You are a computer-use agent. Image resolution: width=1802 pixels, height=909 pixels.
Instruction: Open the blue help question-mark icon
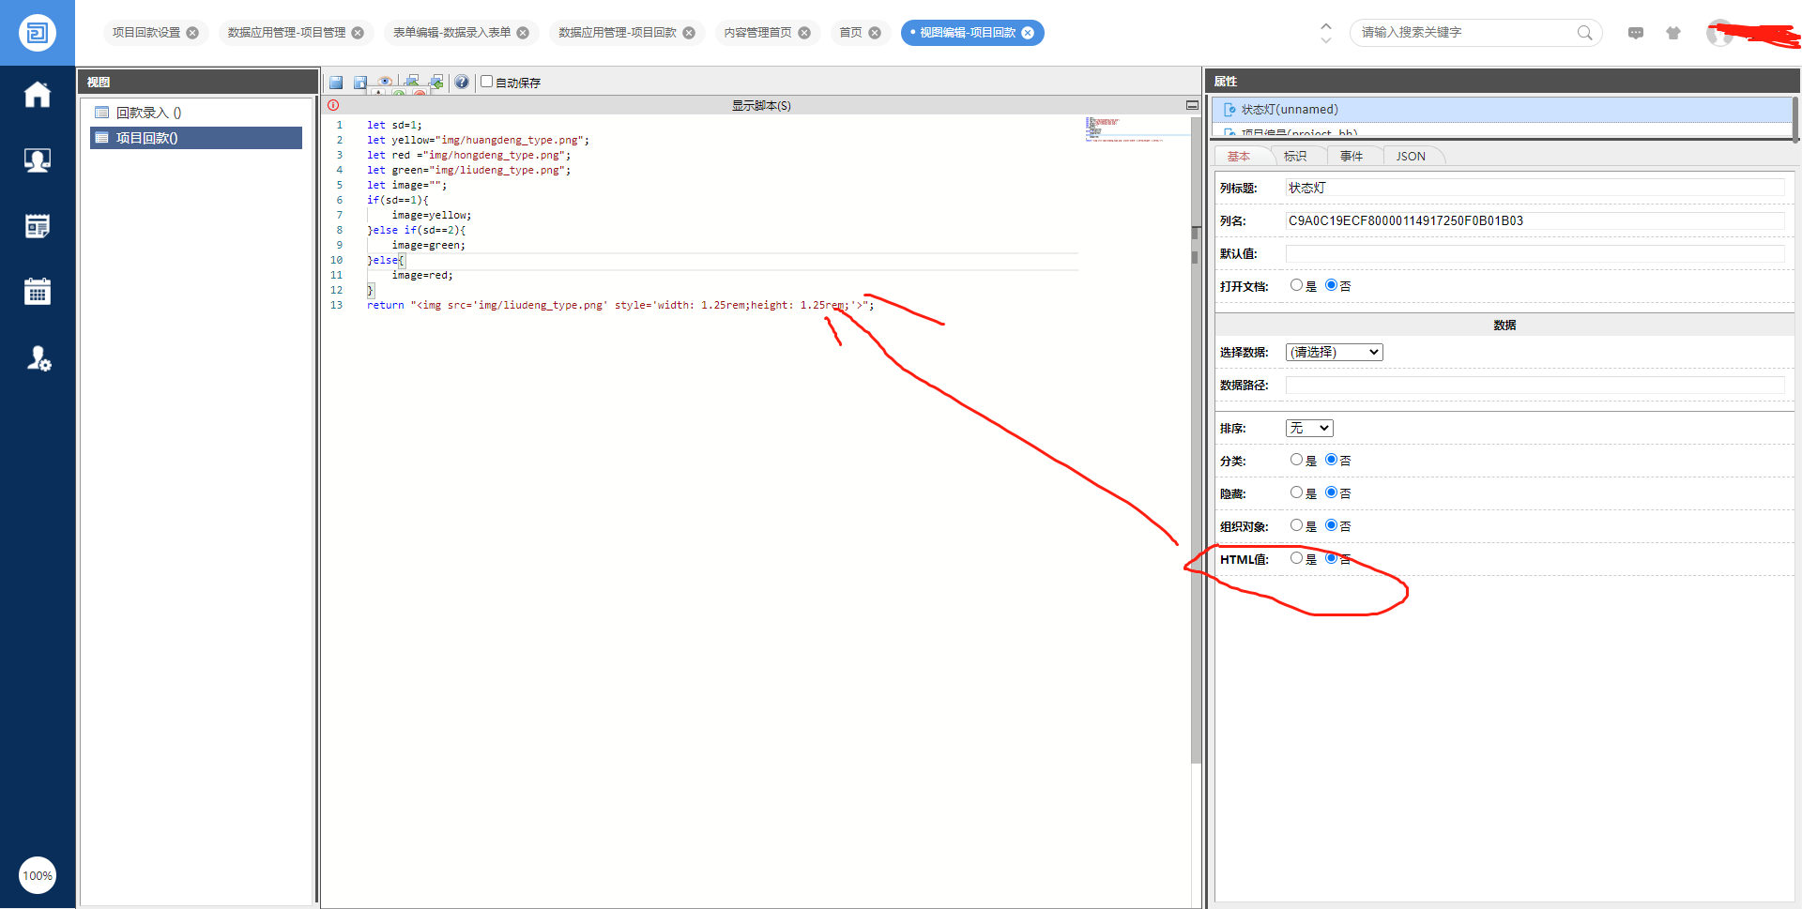point(462,83)
